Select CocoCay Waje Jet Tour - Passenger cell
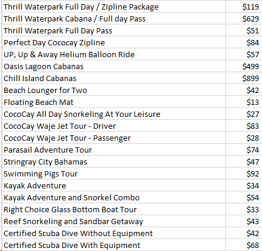The height and width of the screenshot is (251, 262). point(113,138)
